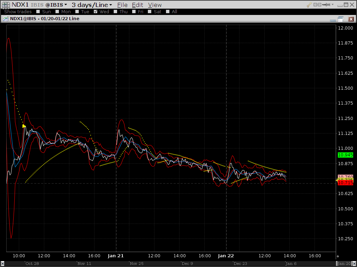Click the left scroll arrow of timeline scrollbar

[x=2, y=264]
